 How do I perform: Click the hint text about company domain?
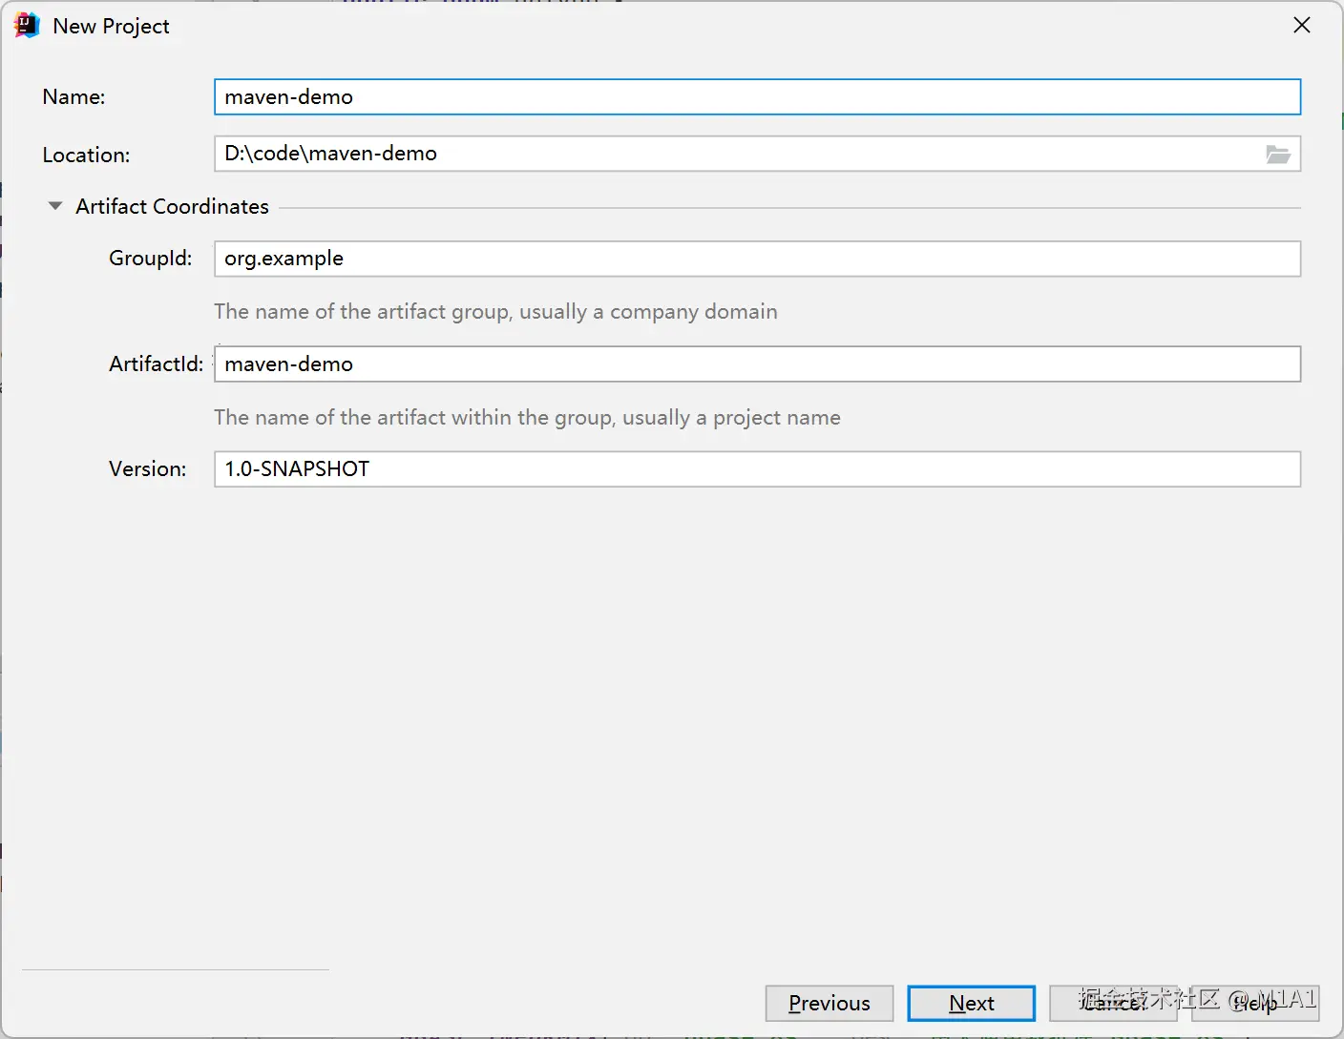495,311
